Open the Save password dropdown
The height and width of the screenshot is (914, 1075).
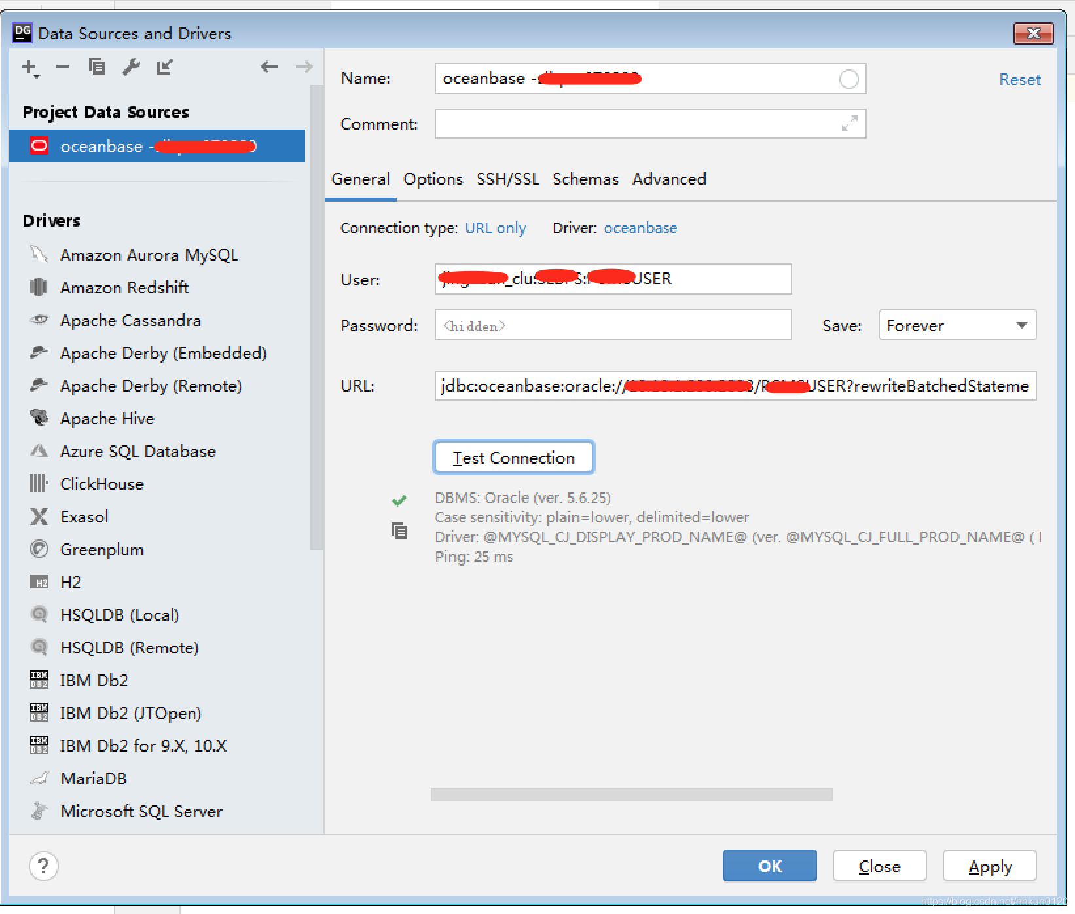[957, 325]
